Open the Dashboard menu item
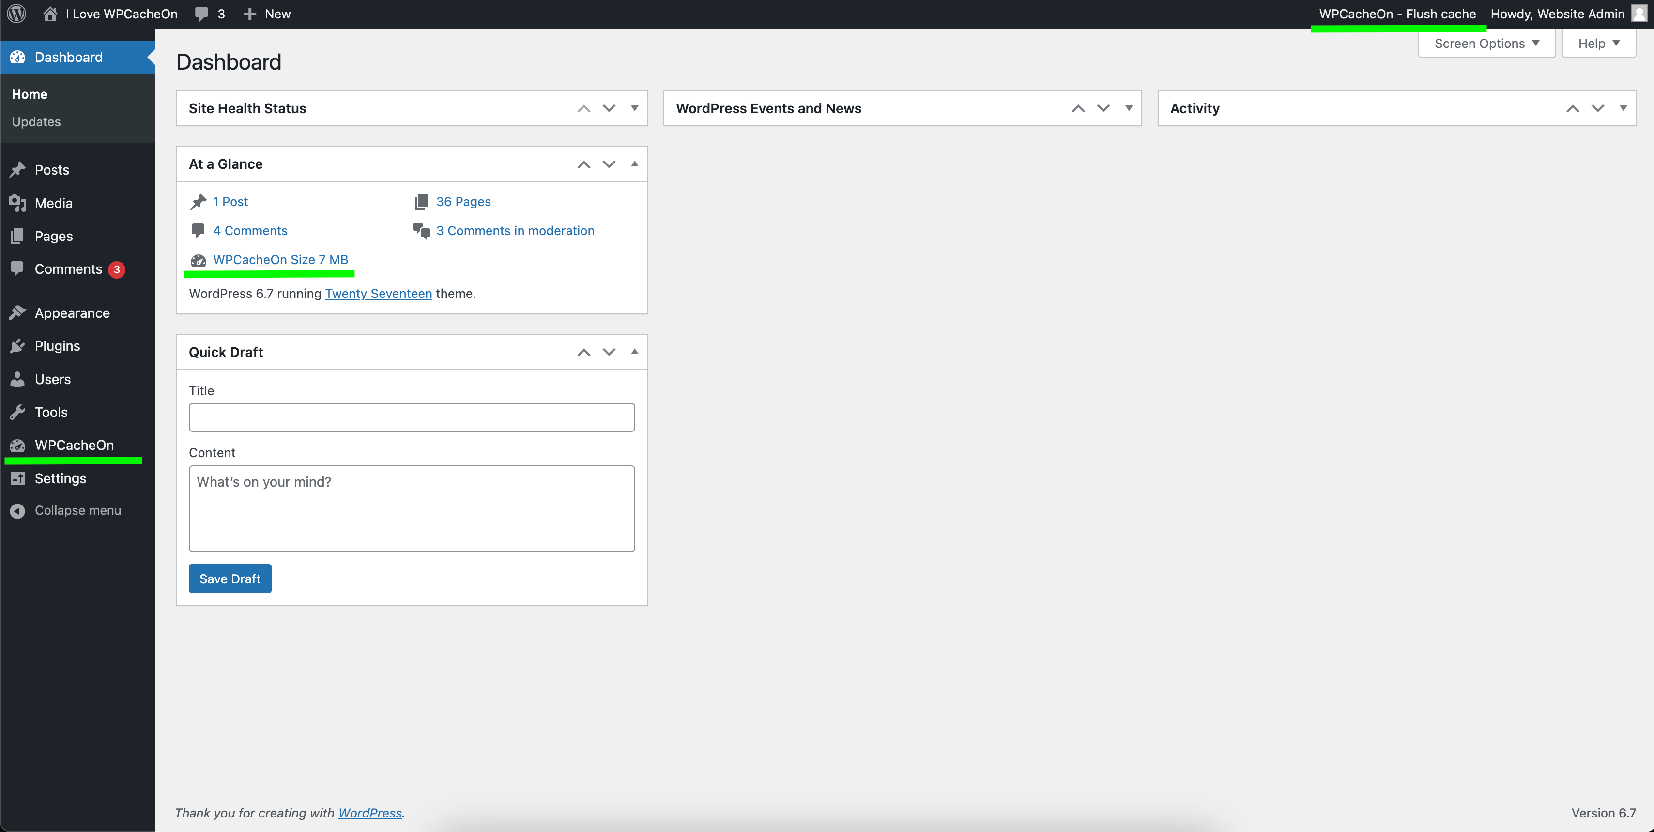The width and height of the screenshot is (1654, 832). click(77, 57)
